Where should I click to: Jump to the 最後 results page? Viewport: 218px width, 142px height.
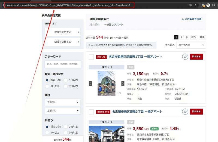[202, 37]
